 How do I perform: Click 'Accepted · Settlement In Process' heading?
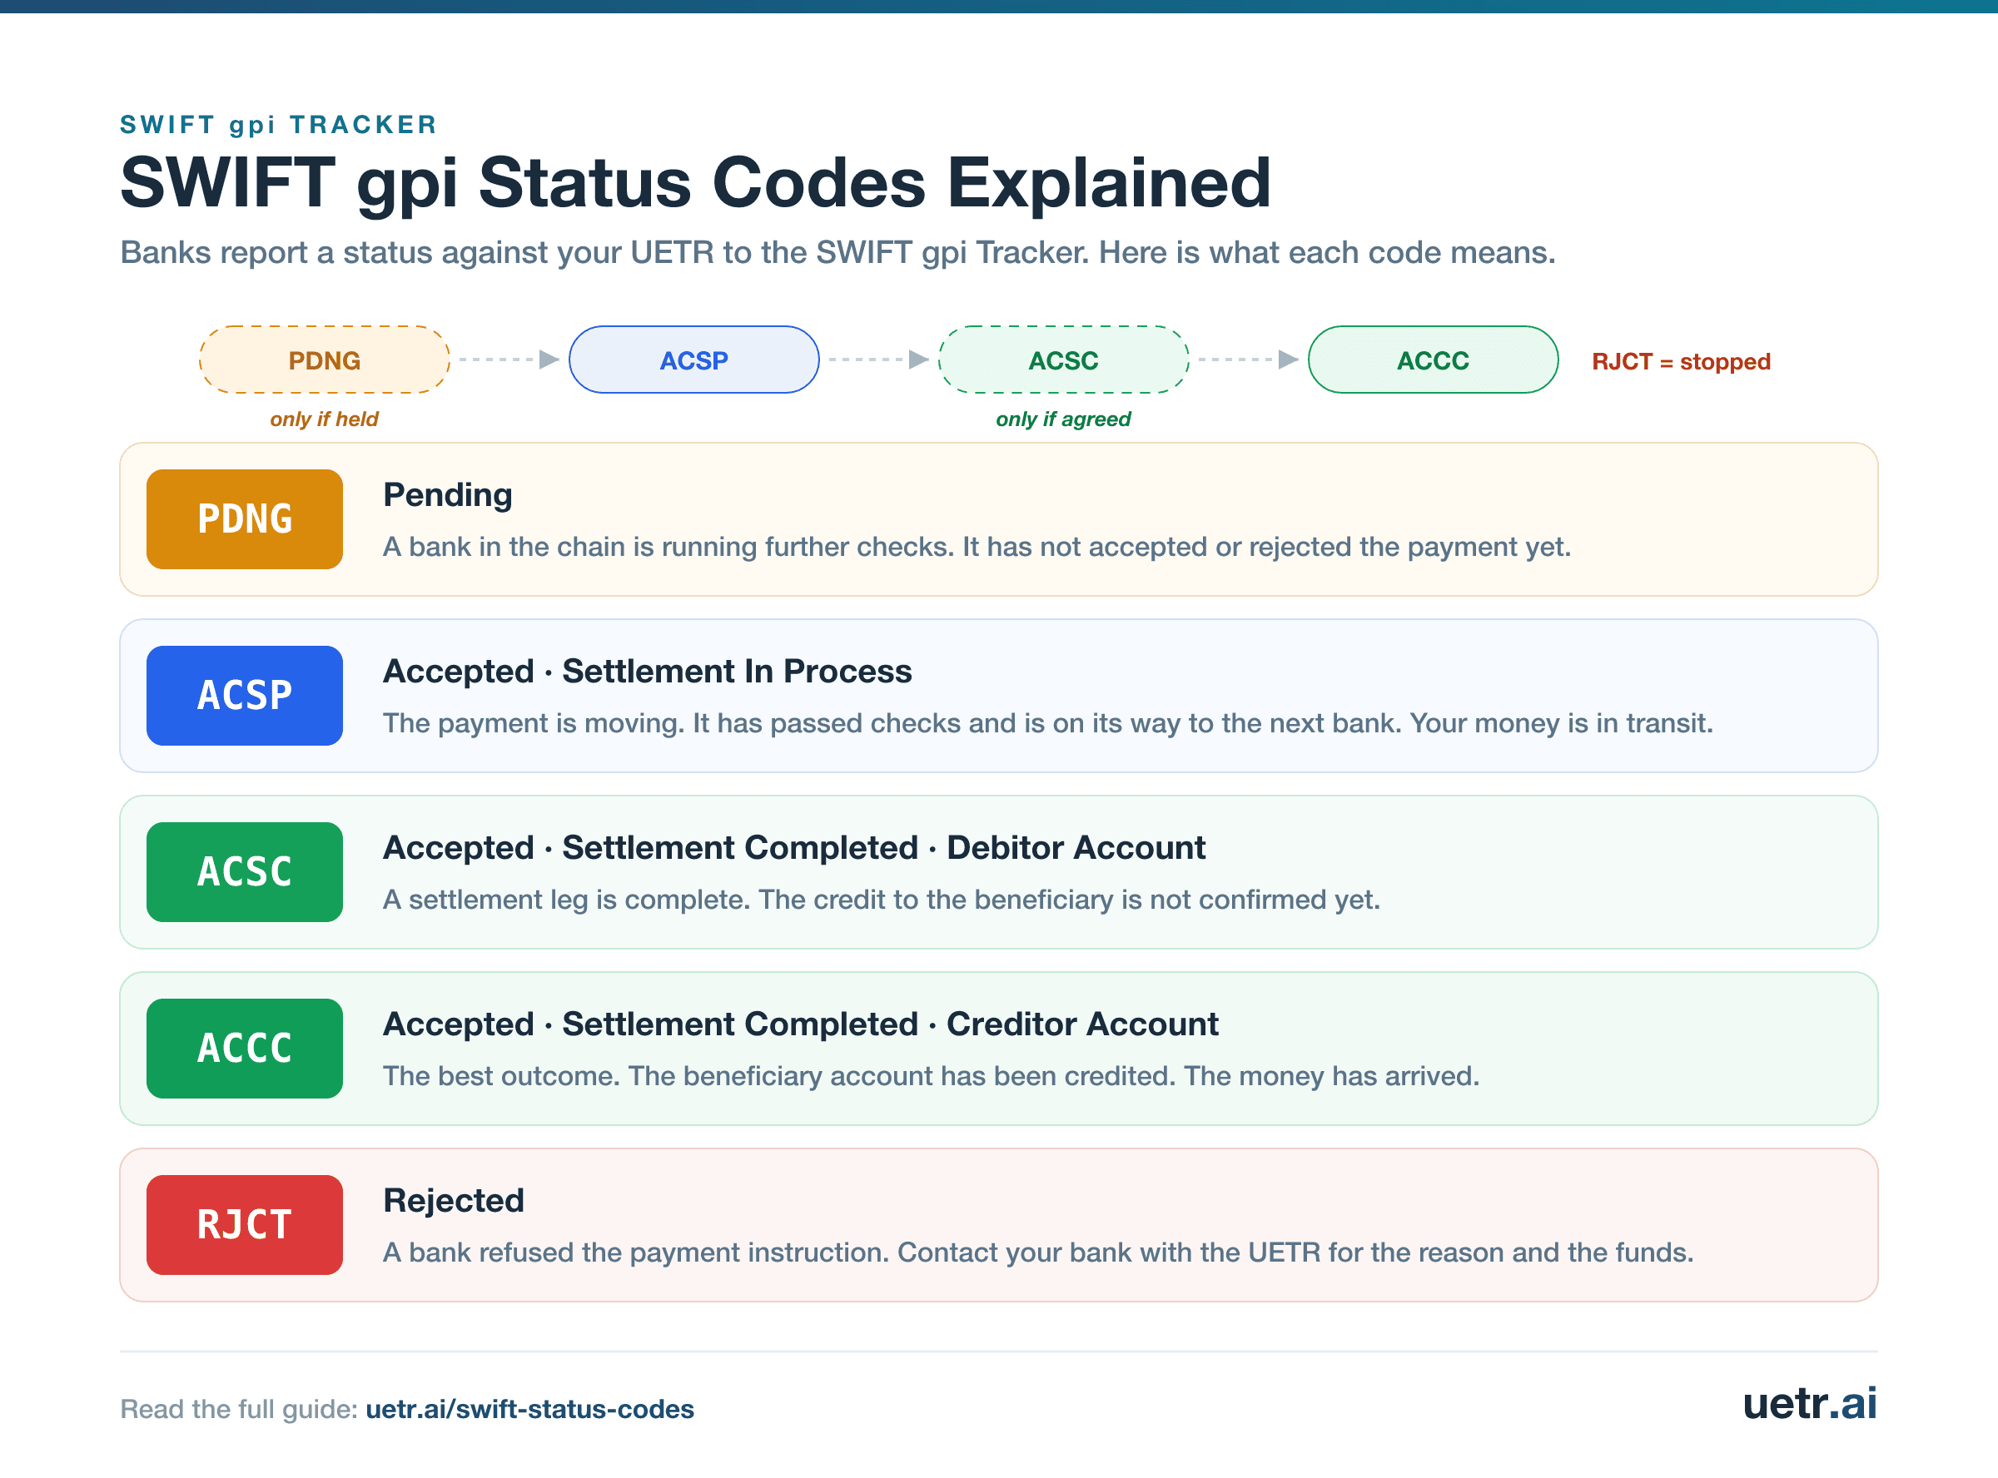pos(647,671)
